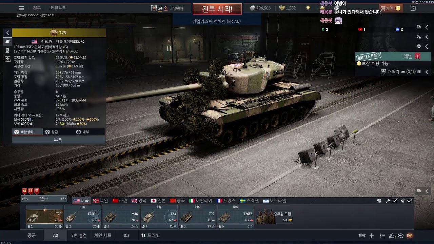Select the 프랑스 nation tab
The width and height of the screenshot is (434, 244).
[x=226, y=201]
